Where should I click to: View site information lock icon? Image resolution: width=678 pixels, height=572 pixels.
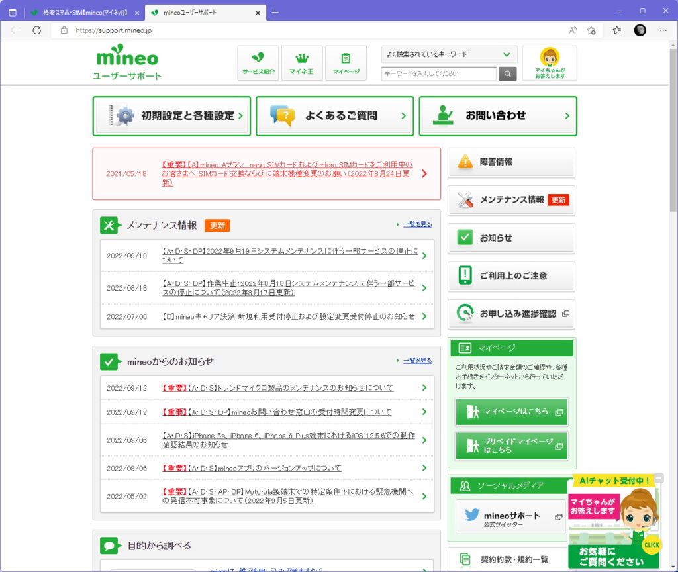pyautogui.click(x=64, y=30)
